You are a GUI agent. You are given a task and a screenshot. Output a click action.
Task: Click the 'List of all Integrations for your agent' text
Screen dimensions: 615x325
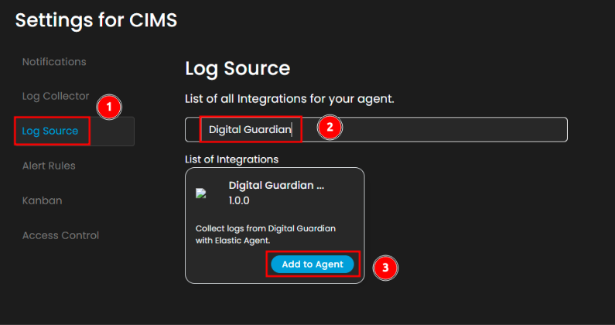pyautogui.click(x=289, y=99)
